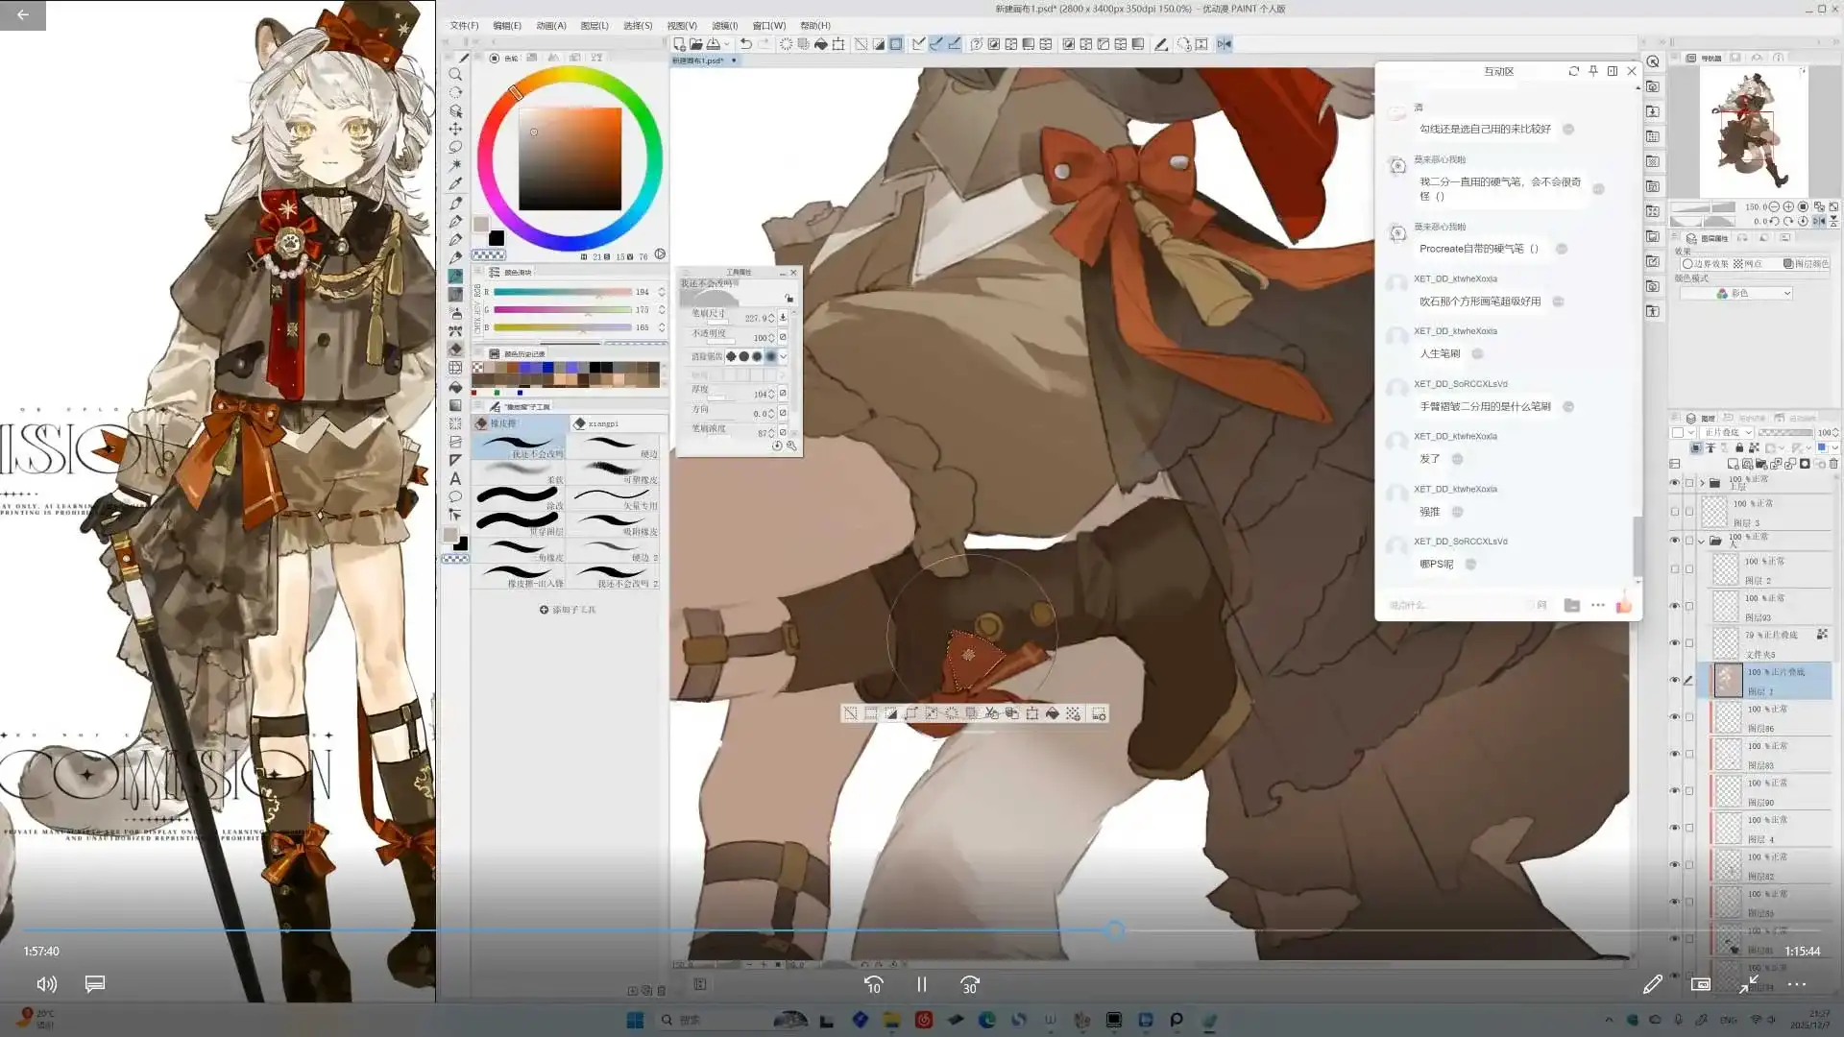The image size is (1844, 1037).
Task: Expand the 上层 layer folder
Action: [1702, 483]
